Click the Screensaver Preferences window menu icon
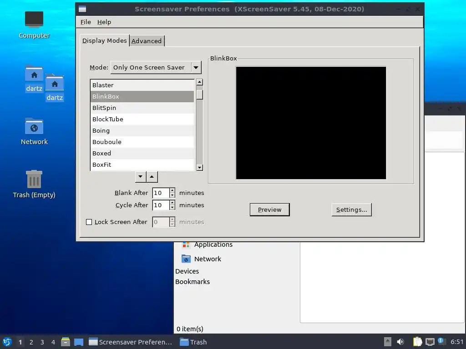This screenshot has width=466, height=349. (82, 9)
